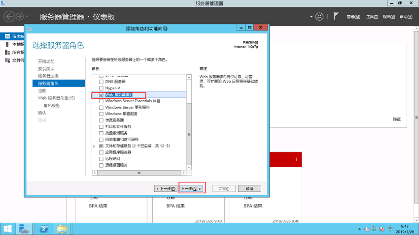
Task: Check Windows Server Essentials 体验 role
Action: (101, 101)
